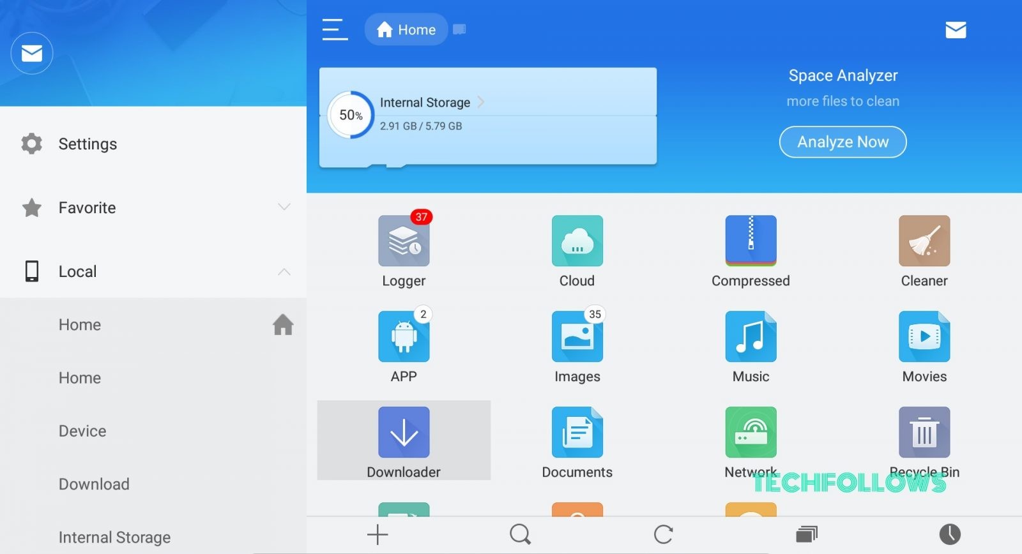Click the Refresh icon in bottom bar
Image resolution: width=1022 pixels, height=554 pixels.
664,534
